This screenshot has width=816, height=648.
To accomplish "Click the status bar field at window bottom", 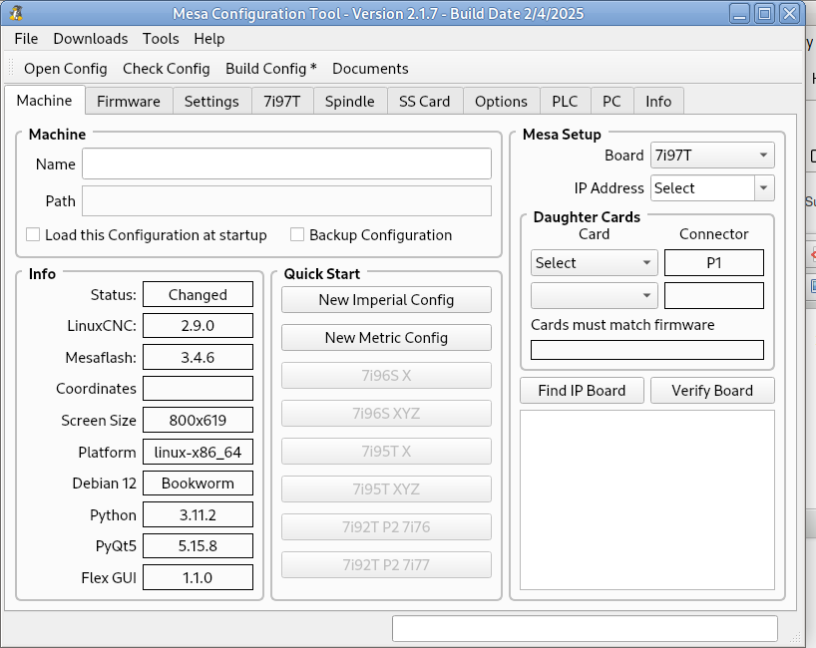I will tap(585, 629).
